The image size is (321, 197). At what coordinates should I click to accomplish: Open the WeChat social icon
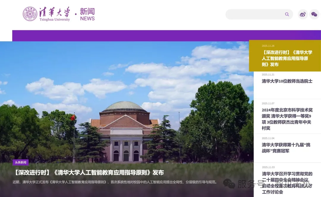click(314, 14)
